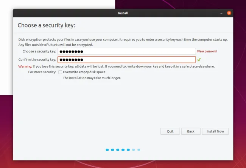Click 'The installation may take much longer' note
Image resolution: width=246 pixels, height=168 pixels.
point(92,78)
